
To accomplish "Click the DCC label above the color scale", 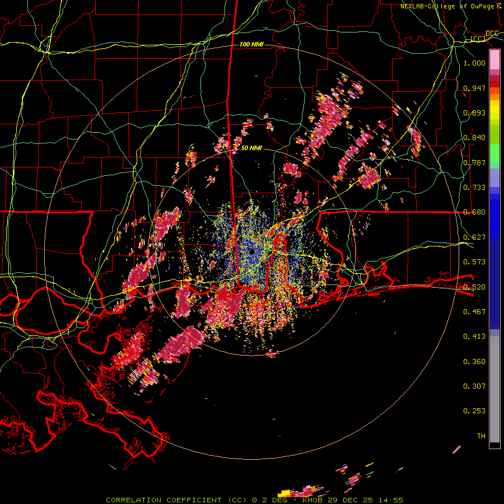I will point(492,34).
